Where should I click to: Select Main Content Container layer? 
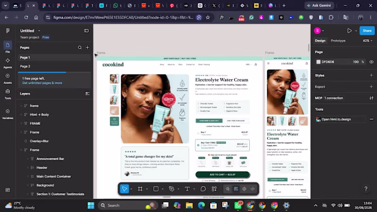pyautogui.click(x=54, y=176)
